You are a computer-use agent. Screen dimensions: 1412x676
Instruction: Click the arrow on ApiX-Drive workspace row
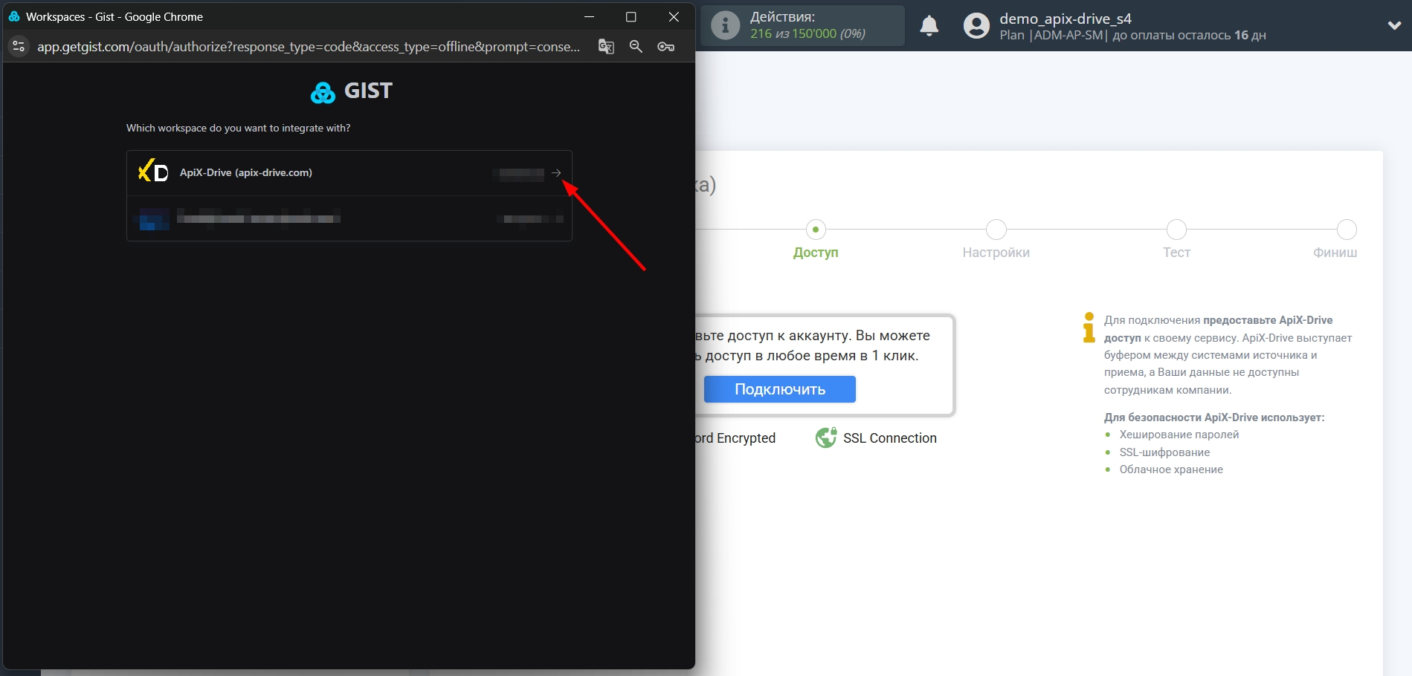coord(556,173)
